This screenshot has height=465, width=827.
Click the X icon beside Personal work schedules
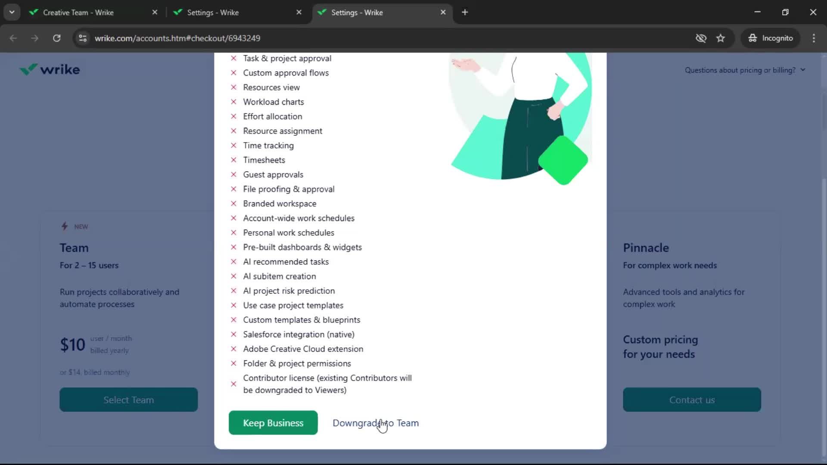pyautogui.click(x=233, y=232)
